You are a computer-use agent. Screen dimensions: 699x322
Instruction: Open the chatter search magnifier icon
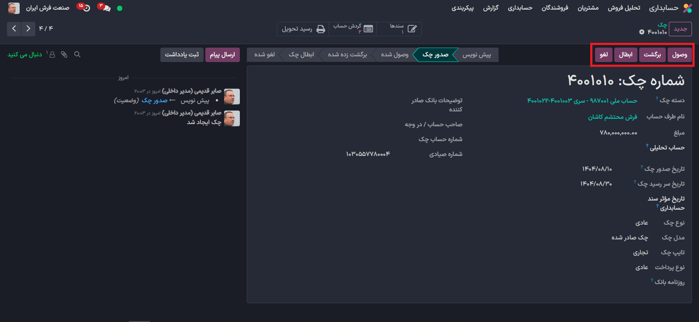(x=77, y=55)
